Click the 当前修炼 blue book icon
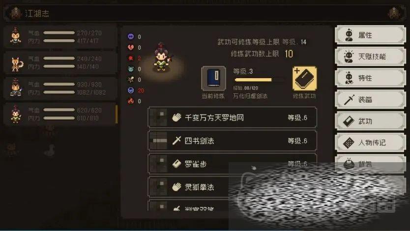 (214, 79)
